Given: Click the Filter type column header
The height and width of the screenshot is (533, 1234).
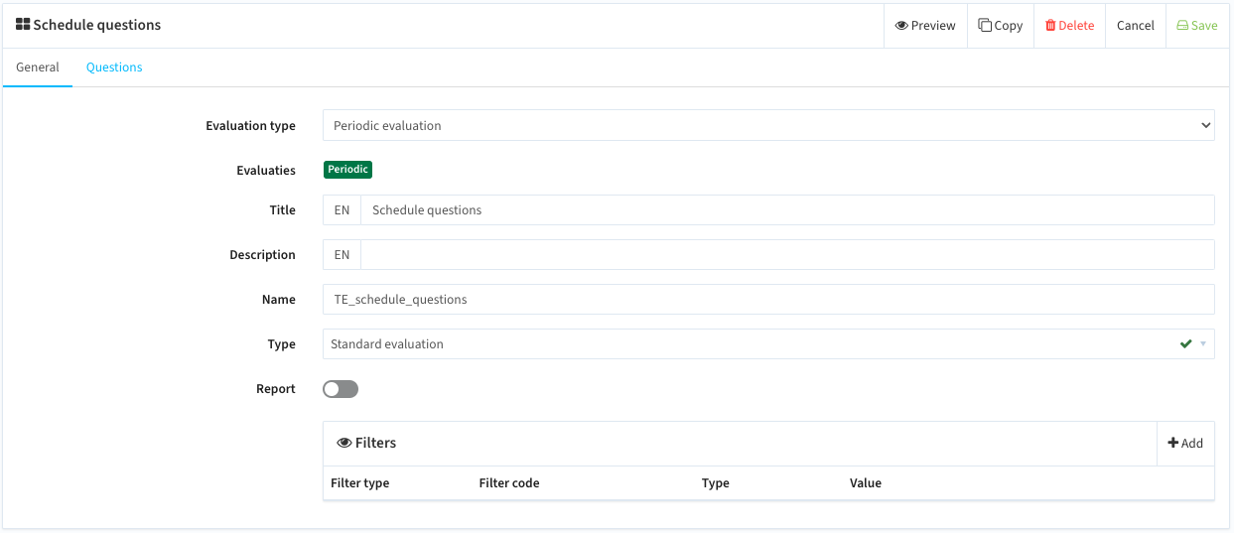Looking at the screenshot, I should [x=359, y=483].
